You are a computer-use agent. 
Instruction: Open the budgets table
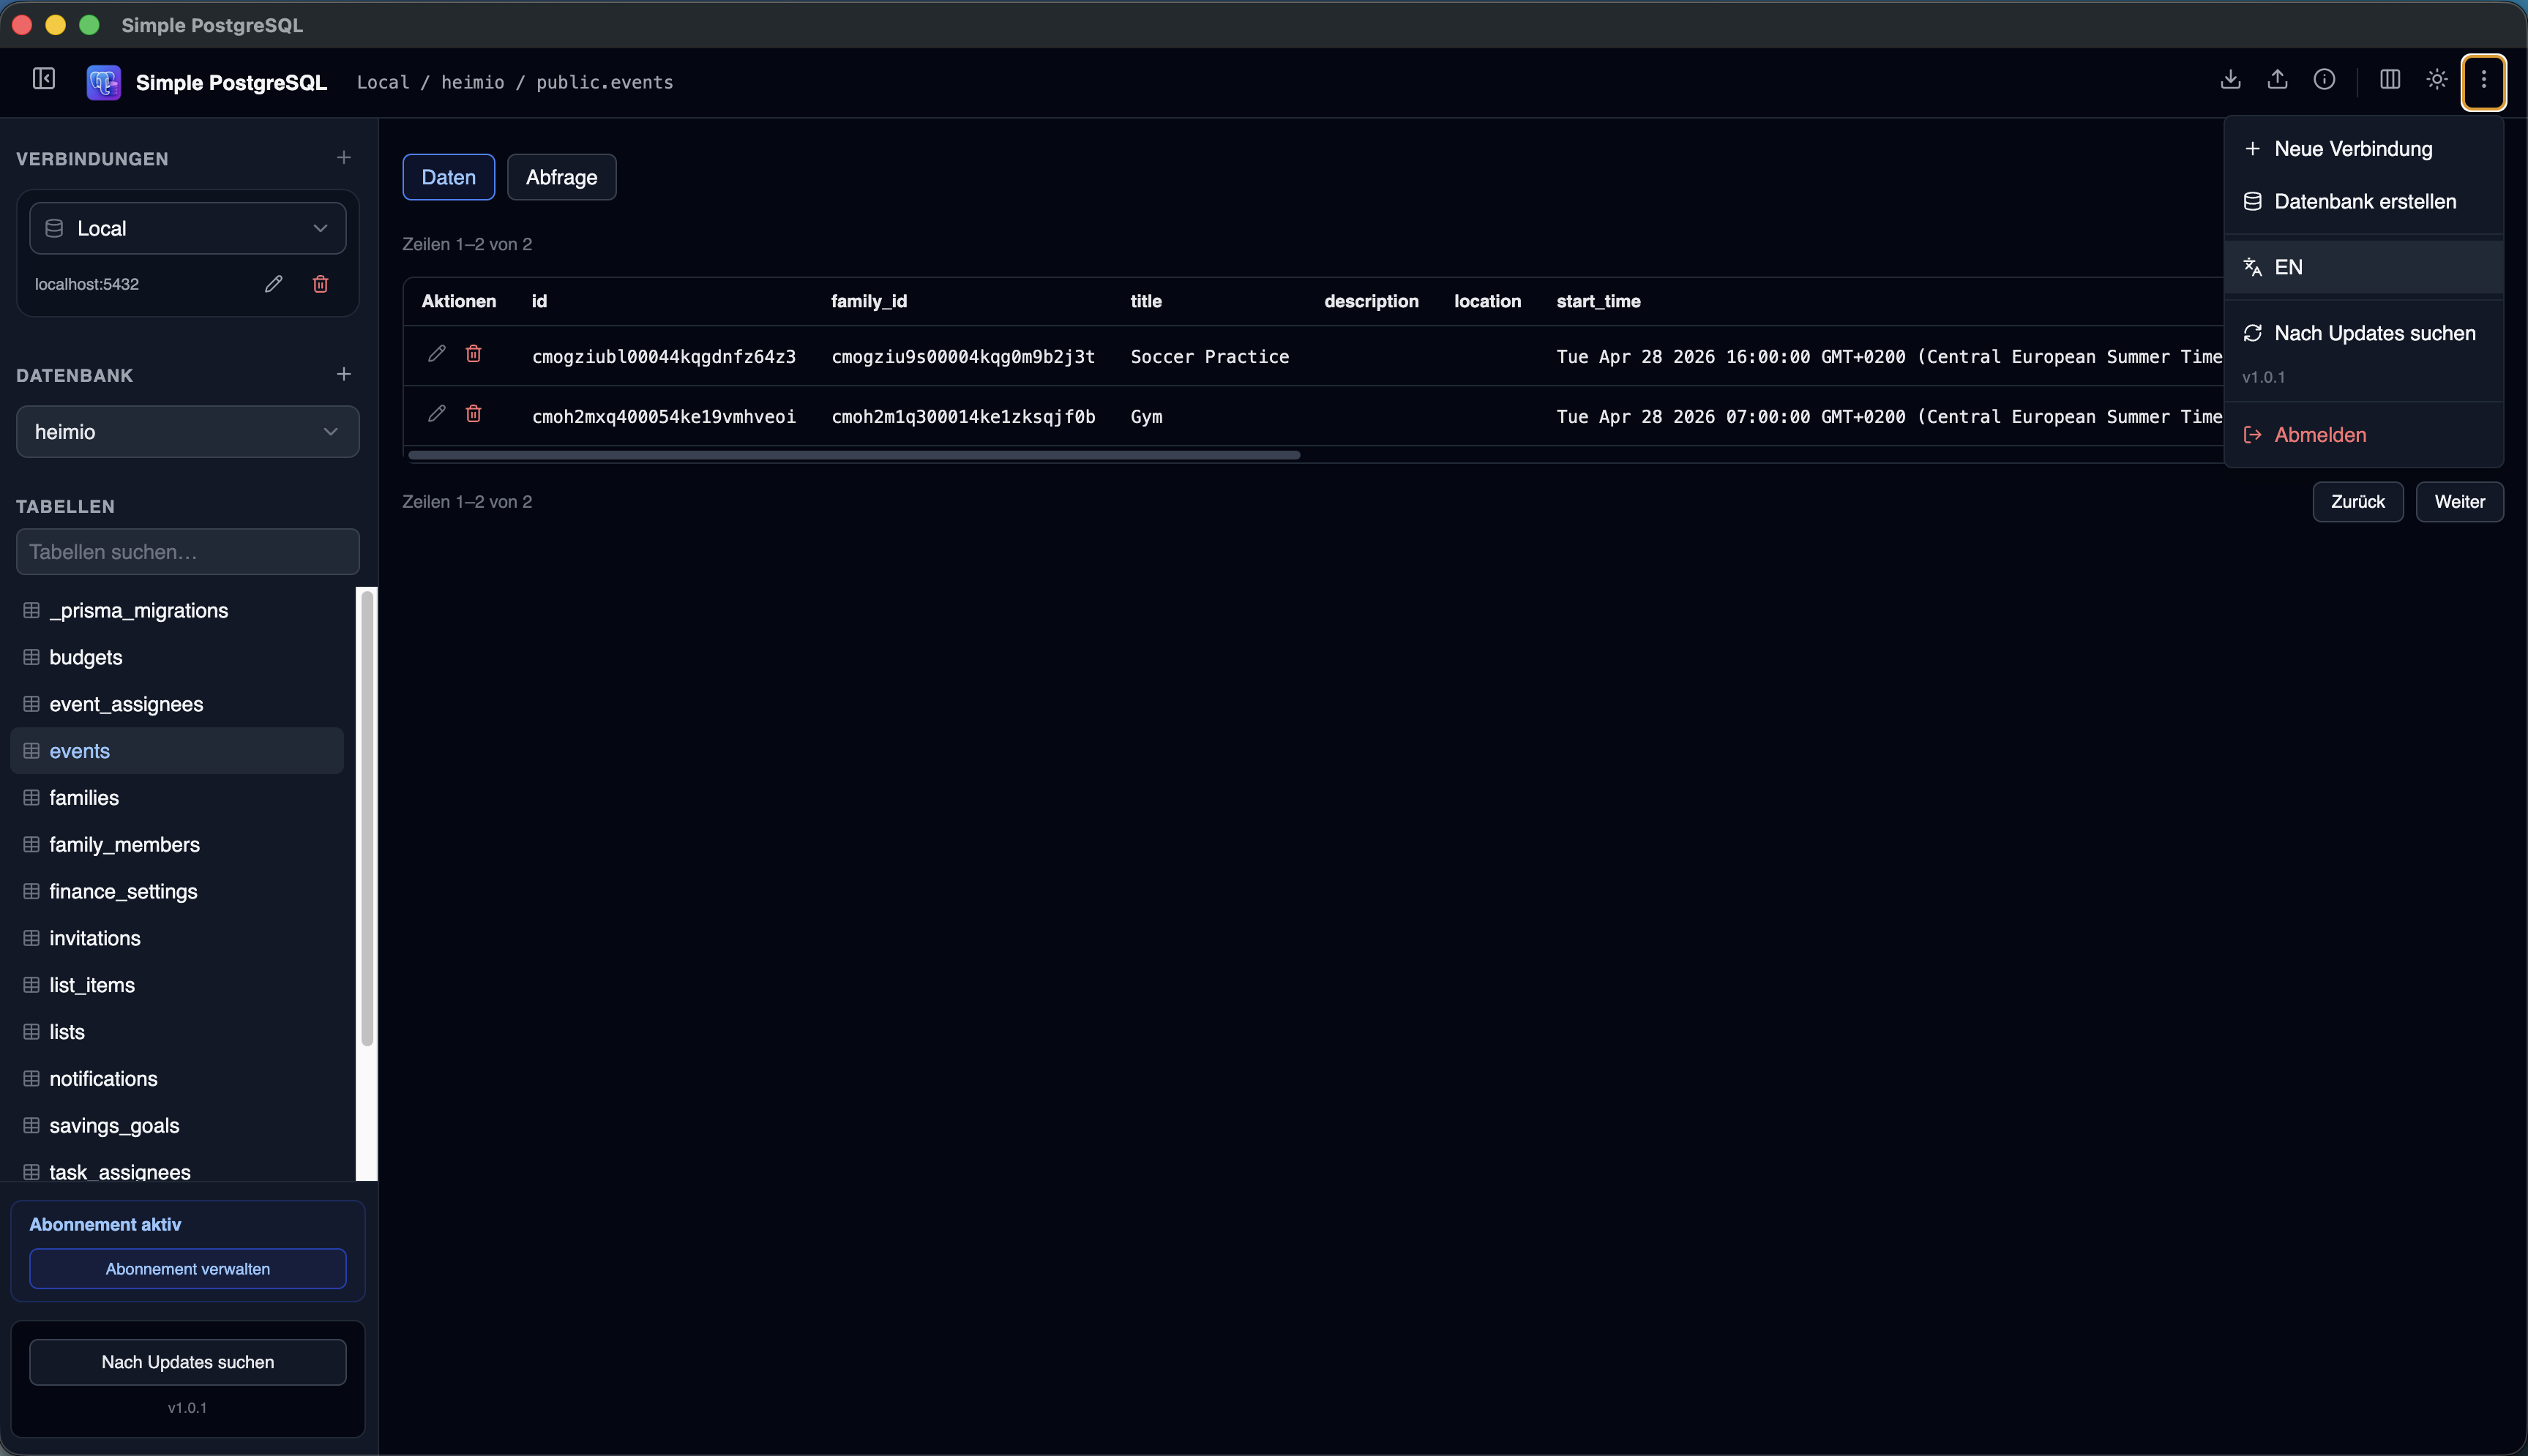177,658
